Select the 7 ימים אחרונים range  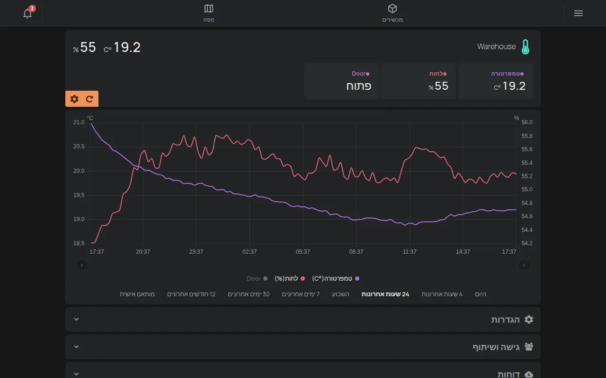(x=301, y=294)
